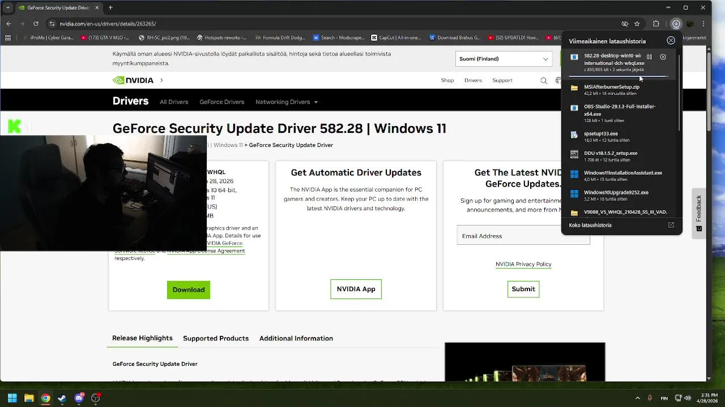Open Shop in NVIDIA top menu
725x407 pixels.
point(447,80)
